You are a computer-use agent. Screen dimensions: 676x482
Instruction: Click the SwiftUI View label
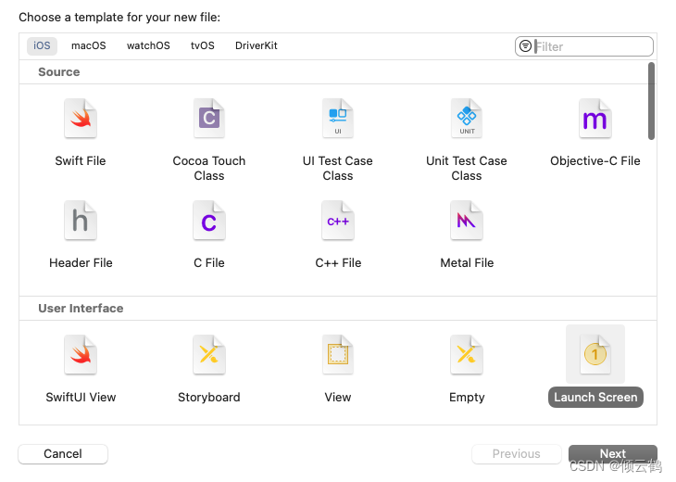tap(81, 397)
